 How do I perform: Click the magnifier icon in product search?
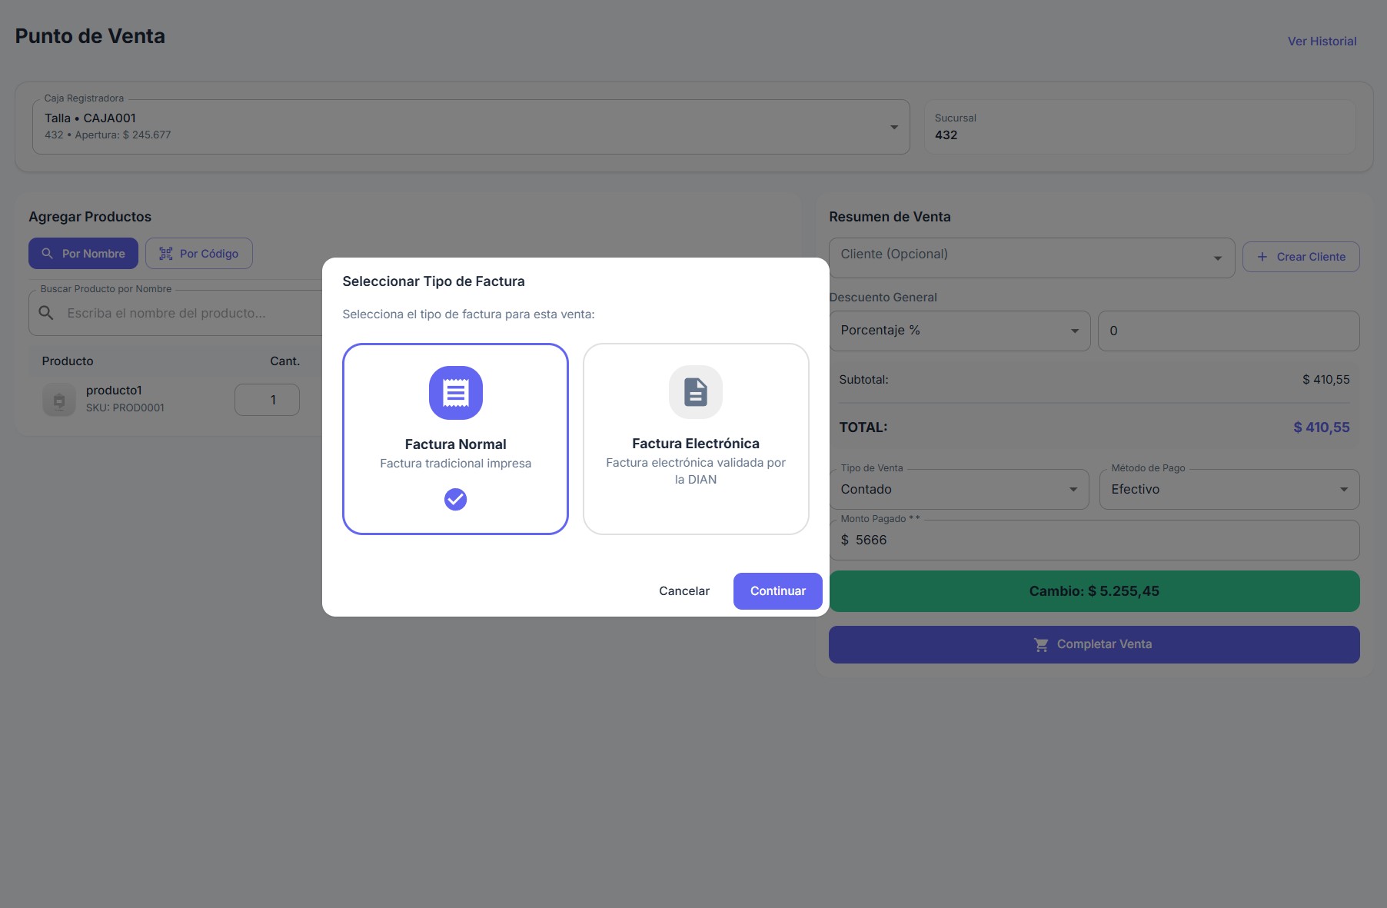tap(46, 314)
